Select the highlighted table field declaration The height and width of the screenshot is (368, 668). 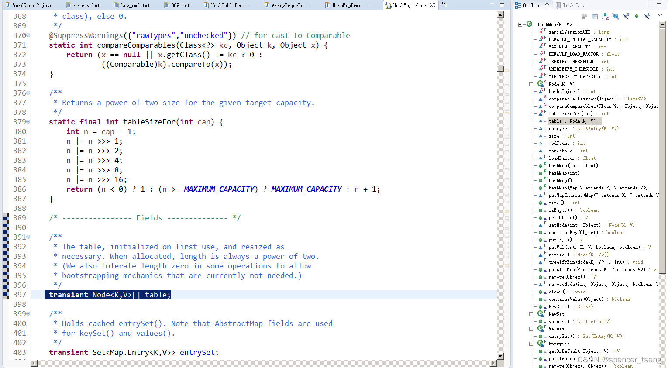[108, 295]
